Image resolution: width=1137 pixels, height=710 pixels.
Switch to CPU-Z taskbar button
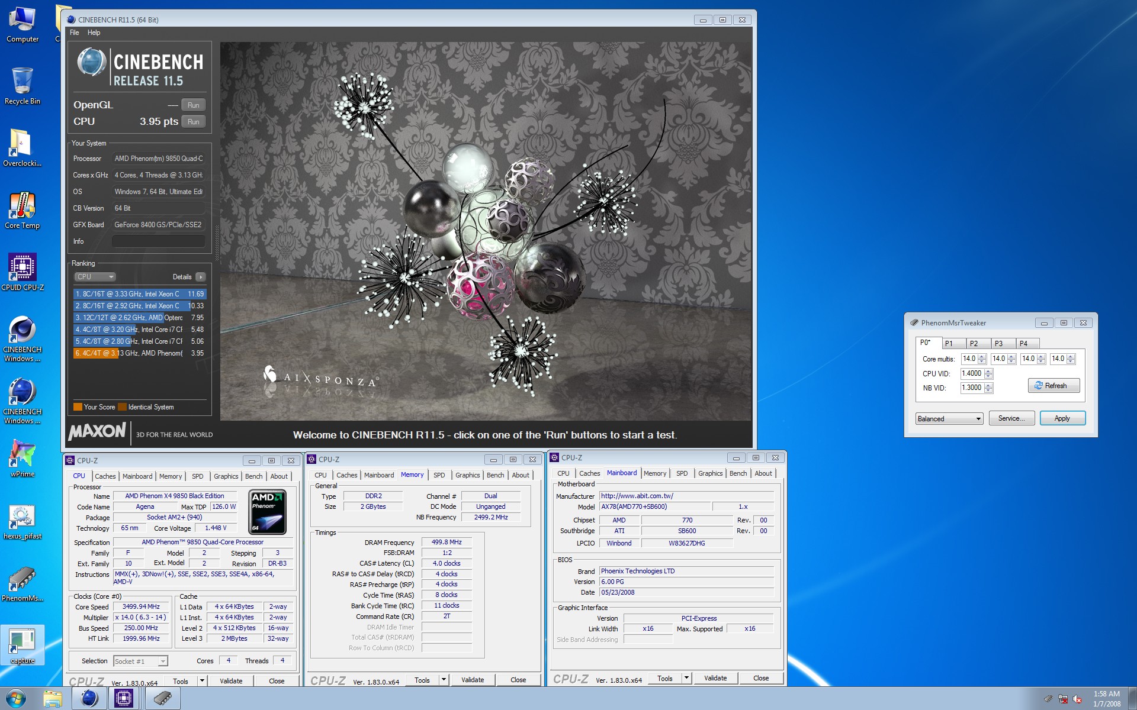(124, 699)
